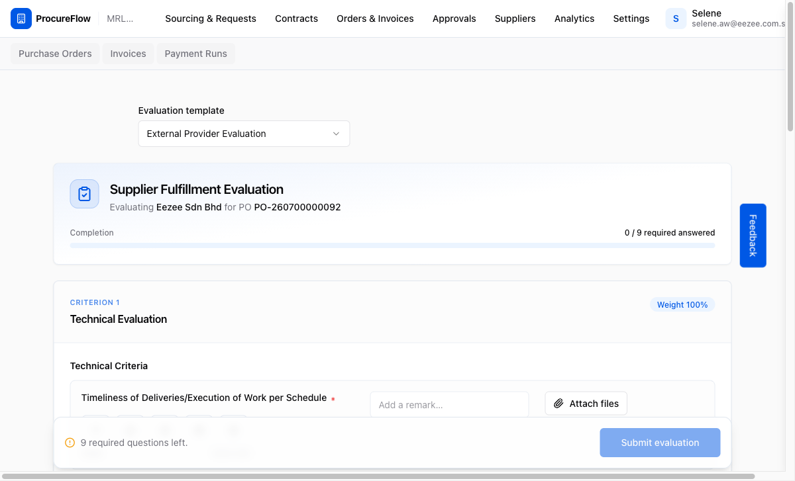Click the Completion progress bar
Viewport: 795px width, 481px height.
(x=392, y=245)
